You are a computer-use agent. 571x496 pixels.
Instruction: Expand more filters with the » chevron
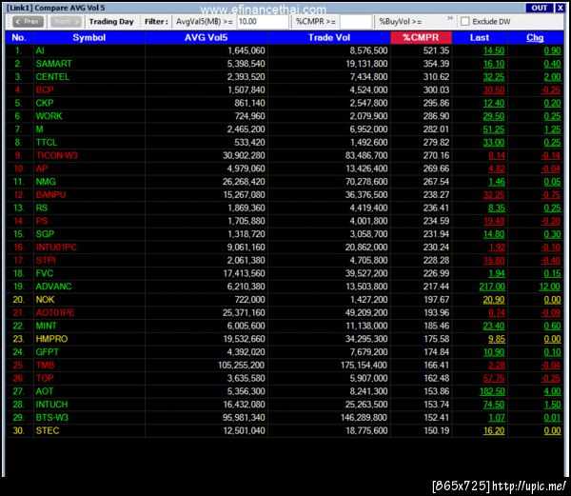[x=450, y=18]
